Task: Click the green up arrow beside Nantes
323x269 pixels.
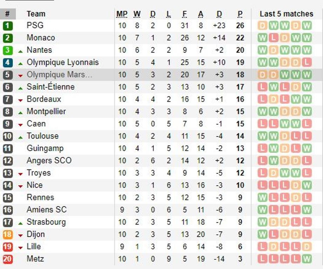Action: [x=20, y=51]
